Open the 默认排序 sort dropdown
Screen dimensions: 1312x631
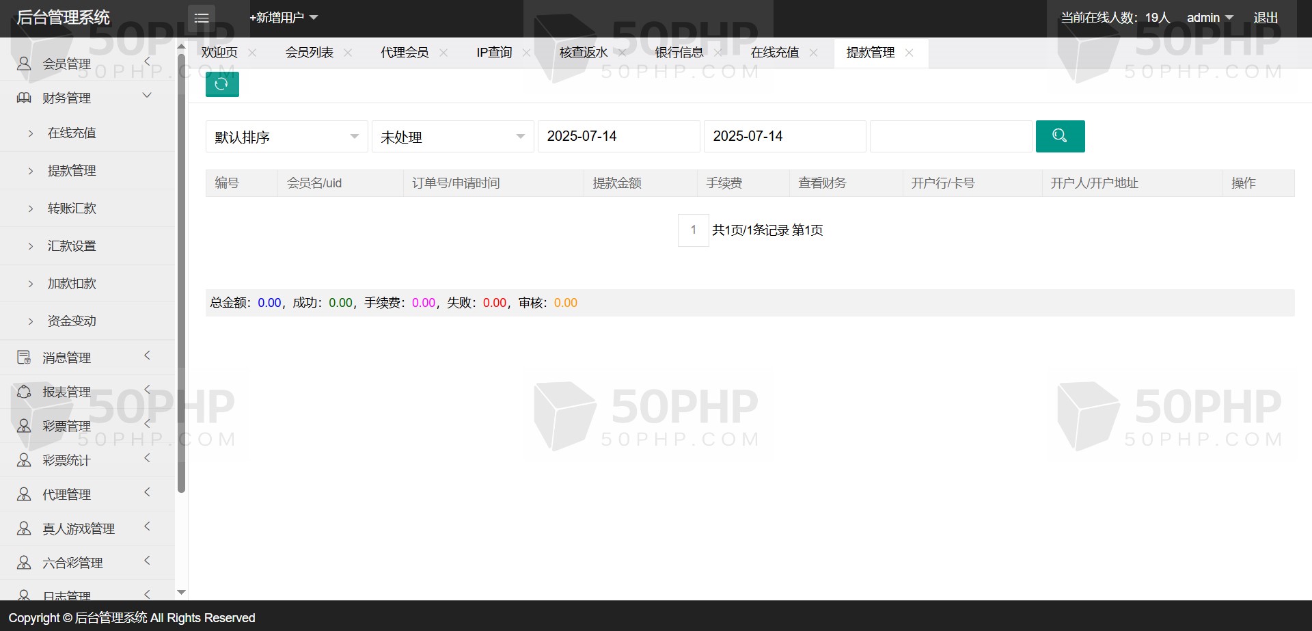pyautogui.click(x=286, y=137)
